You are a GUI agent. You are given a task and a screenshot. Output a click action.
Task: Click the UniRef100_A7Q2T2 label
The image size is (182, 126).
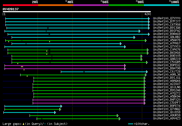(x=167, y=94)
